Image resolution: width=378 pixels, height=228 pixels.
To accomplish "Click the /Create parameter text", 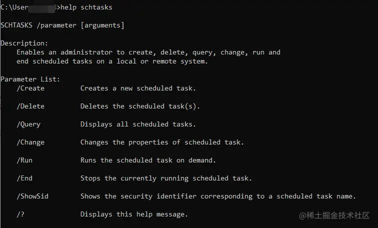I will click(30, 88).
